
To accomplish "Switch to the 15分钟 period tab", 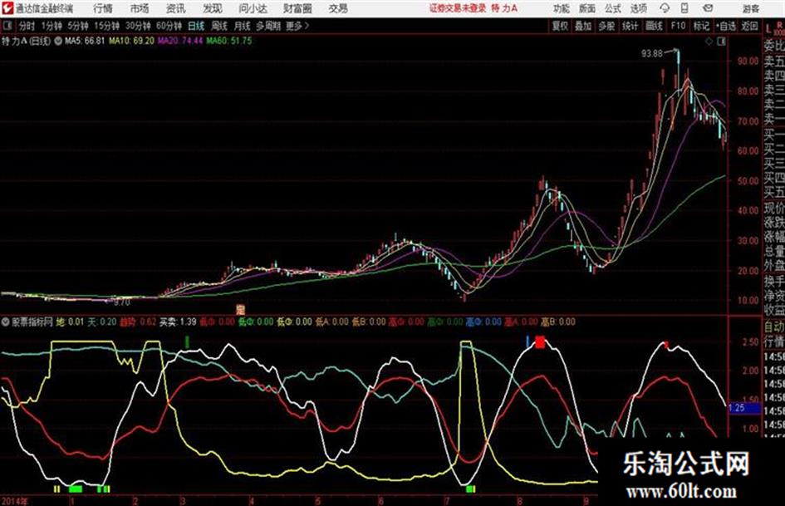I will point(106,26).
